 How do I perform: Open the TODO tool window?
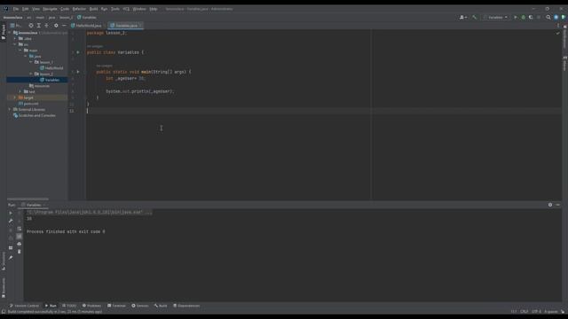tap(69, 306)
